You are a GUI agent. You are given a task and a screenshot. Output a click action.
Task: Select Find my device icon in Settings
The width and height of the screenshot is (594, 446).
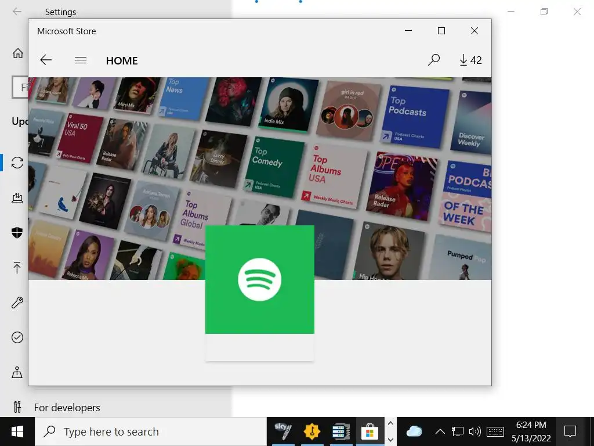(17, 372)
